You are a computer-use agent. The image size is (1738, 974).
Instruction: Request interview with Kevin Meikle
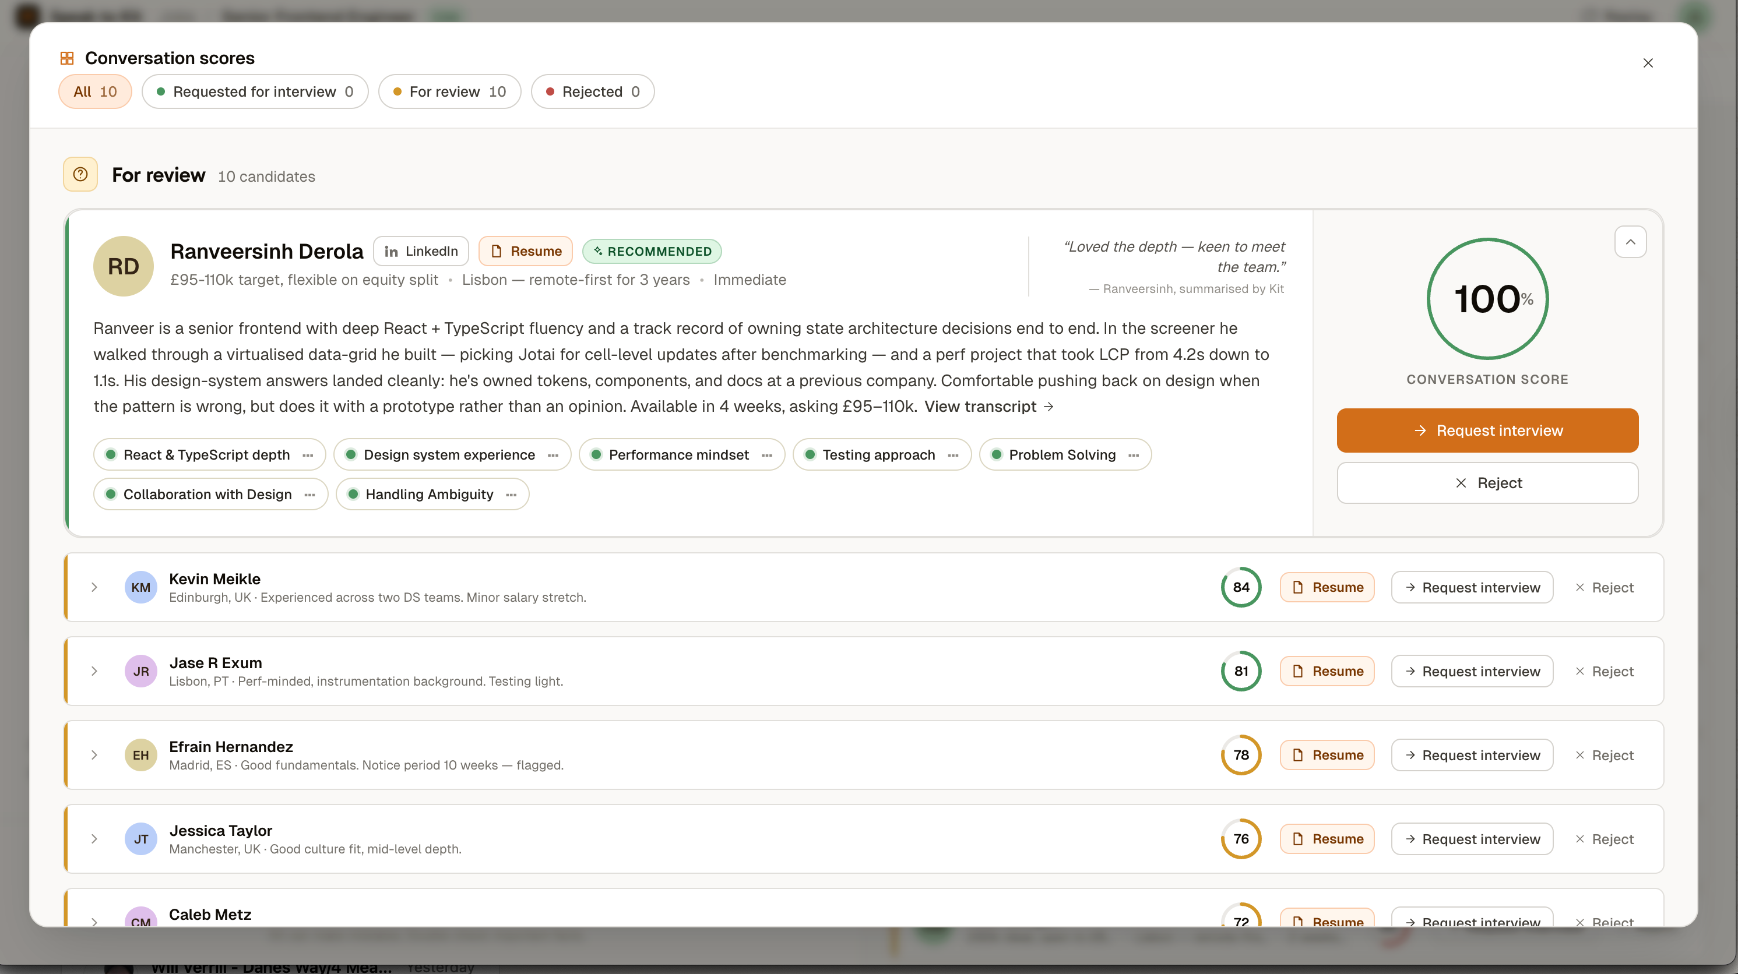click(x=1472, y=588)
